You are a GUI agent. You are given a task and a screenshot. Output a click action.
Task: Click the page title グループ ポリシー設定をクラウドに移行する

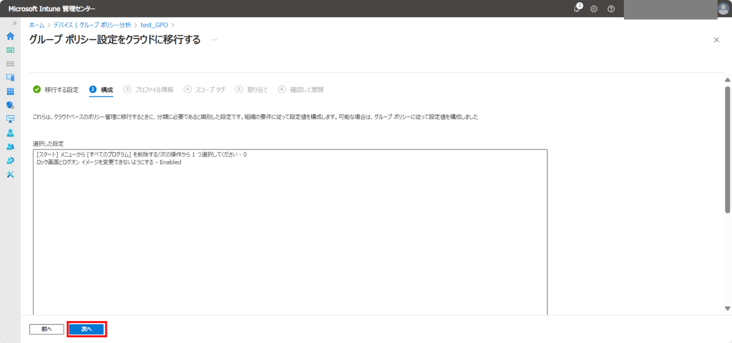(x=115, y=40)
